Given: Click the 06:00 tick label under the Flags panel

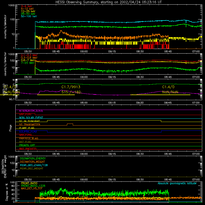Looking at the screenshot, I should [x=84, y=154].
